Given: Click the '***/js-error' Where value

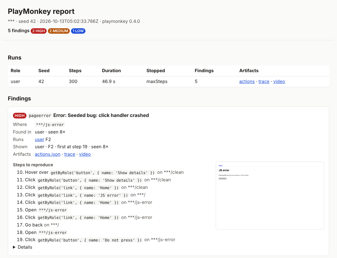Looking at the screenshot, I should tap(50, 124).
